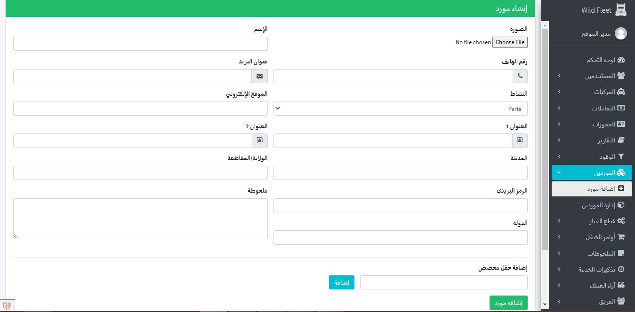Click the phone icon beside phone number field

click(520, 76)
